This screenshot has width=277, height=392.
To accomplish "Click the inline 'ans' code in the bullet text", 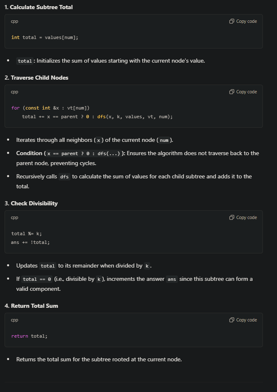I will click(172, 279).
